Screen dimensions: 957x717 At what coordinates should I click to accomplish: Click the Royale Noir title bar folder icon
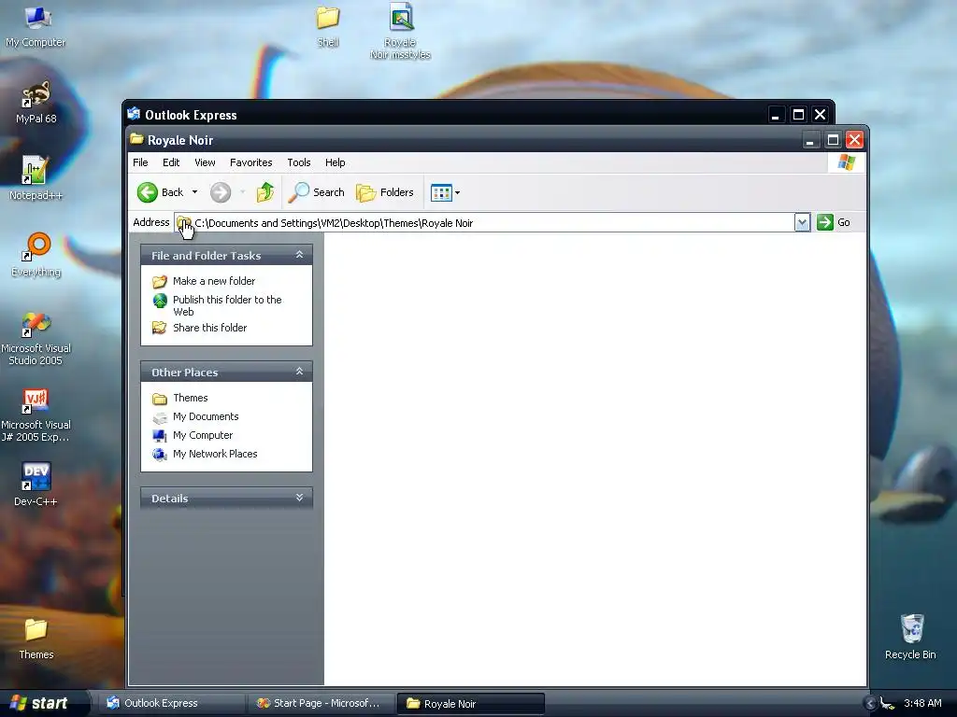pos(136,140)
